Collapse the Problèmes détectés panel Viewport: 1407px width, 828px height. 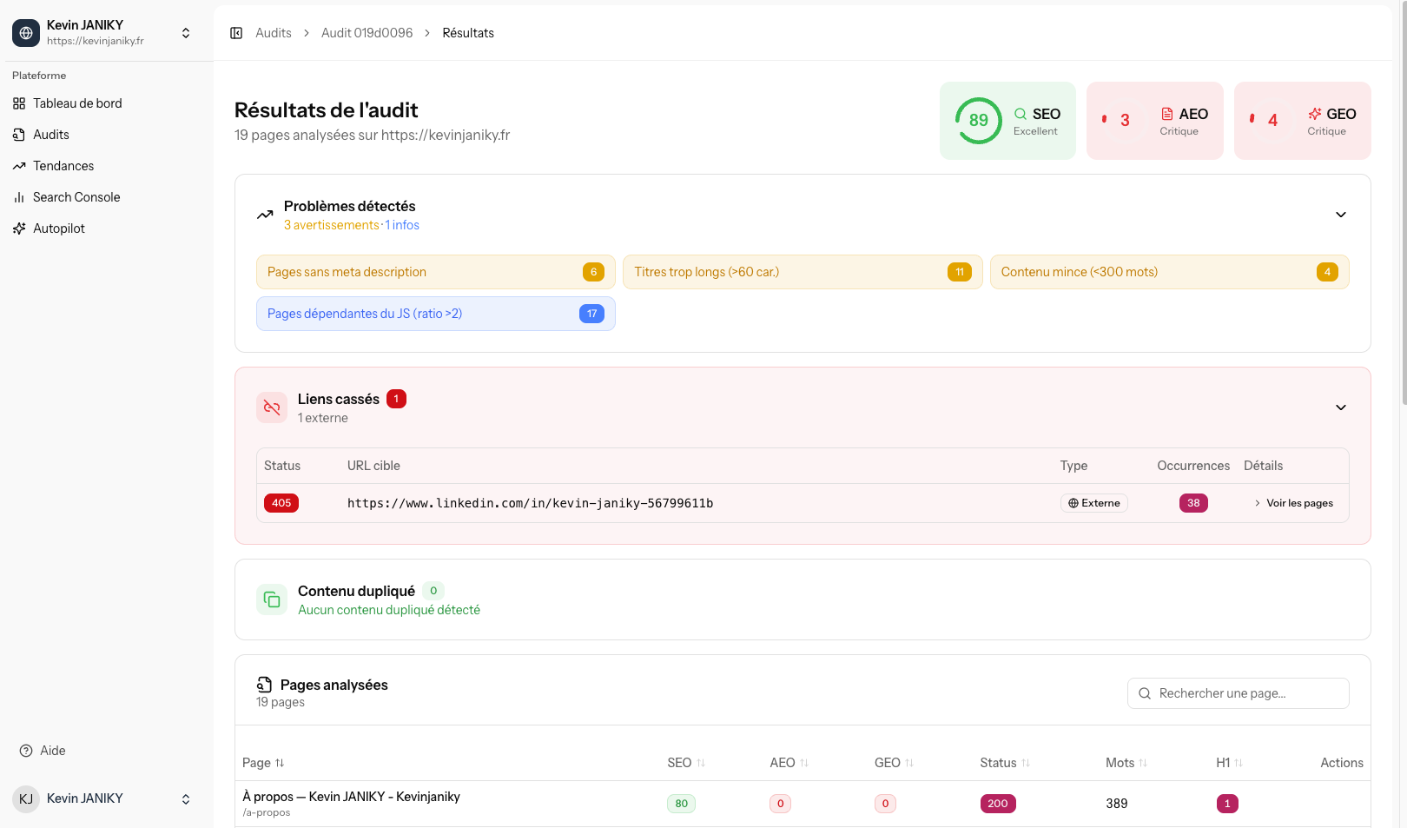pyautogui.click(x=1340, y=214)
